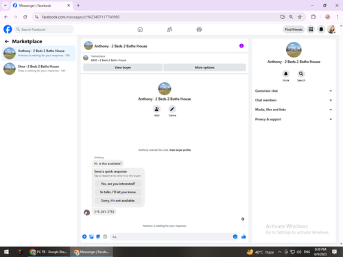
Task: Click the Find friends button
Action: pyautogui.click(x=294, y=29)
